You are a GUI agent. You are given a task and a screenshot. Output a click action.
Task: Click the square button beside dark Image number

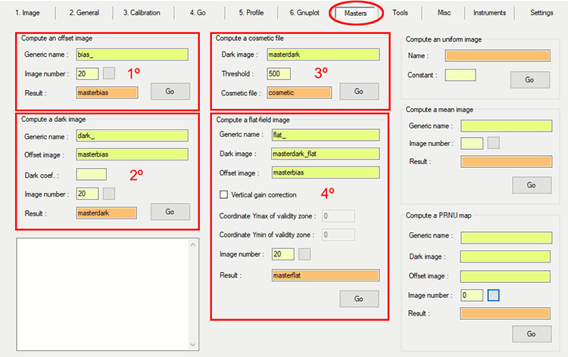point(109,194)
